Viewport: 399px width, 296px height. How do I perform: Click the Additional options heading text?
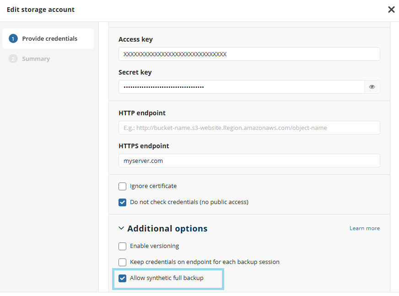(167, 228)
